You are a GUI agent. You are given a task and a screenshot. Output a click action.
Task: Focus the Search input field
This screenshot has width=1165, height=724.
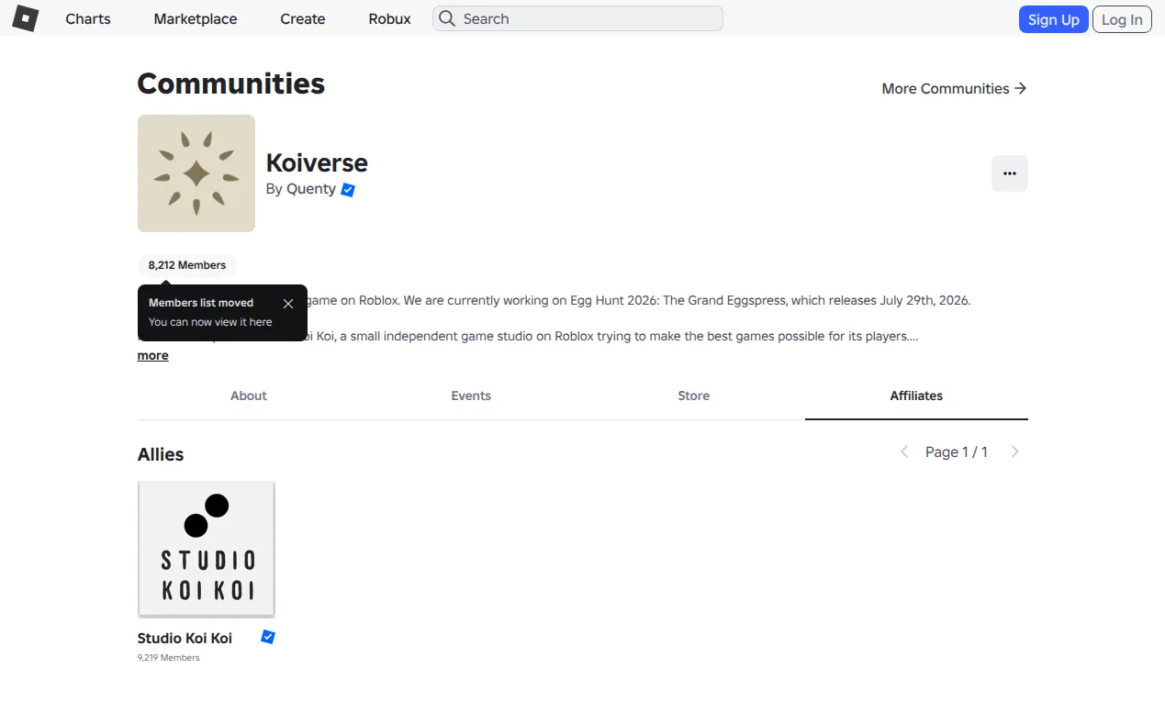pos(577,18)
